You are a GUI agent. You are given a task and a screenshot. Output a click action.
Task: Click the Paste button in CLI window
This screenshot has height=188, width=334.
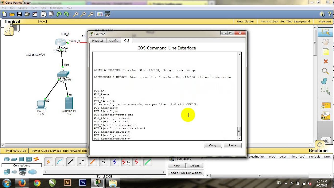click(x=232, y=145)
